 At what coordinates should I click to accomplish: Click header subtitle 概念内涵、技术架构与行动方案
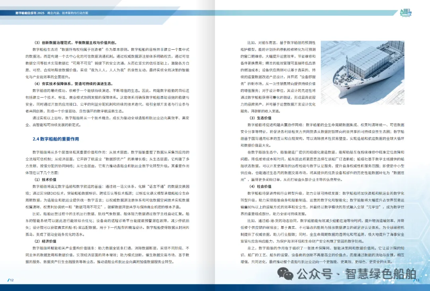(x=68, y=13)
